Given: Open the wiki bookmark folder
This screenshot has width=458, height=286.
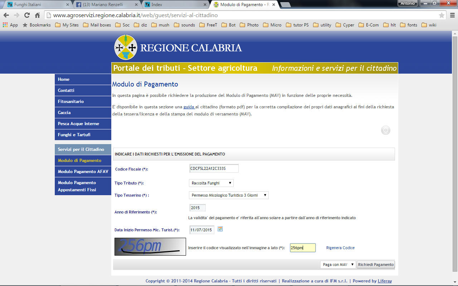Looking at the screenshot, I should (429, 25).
